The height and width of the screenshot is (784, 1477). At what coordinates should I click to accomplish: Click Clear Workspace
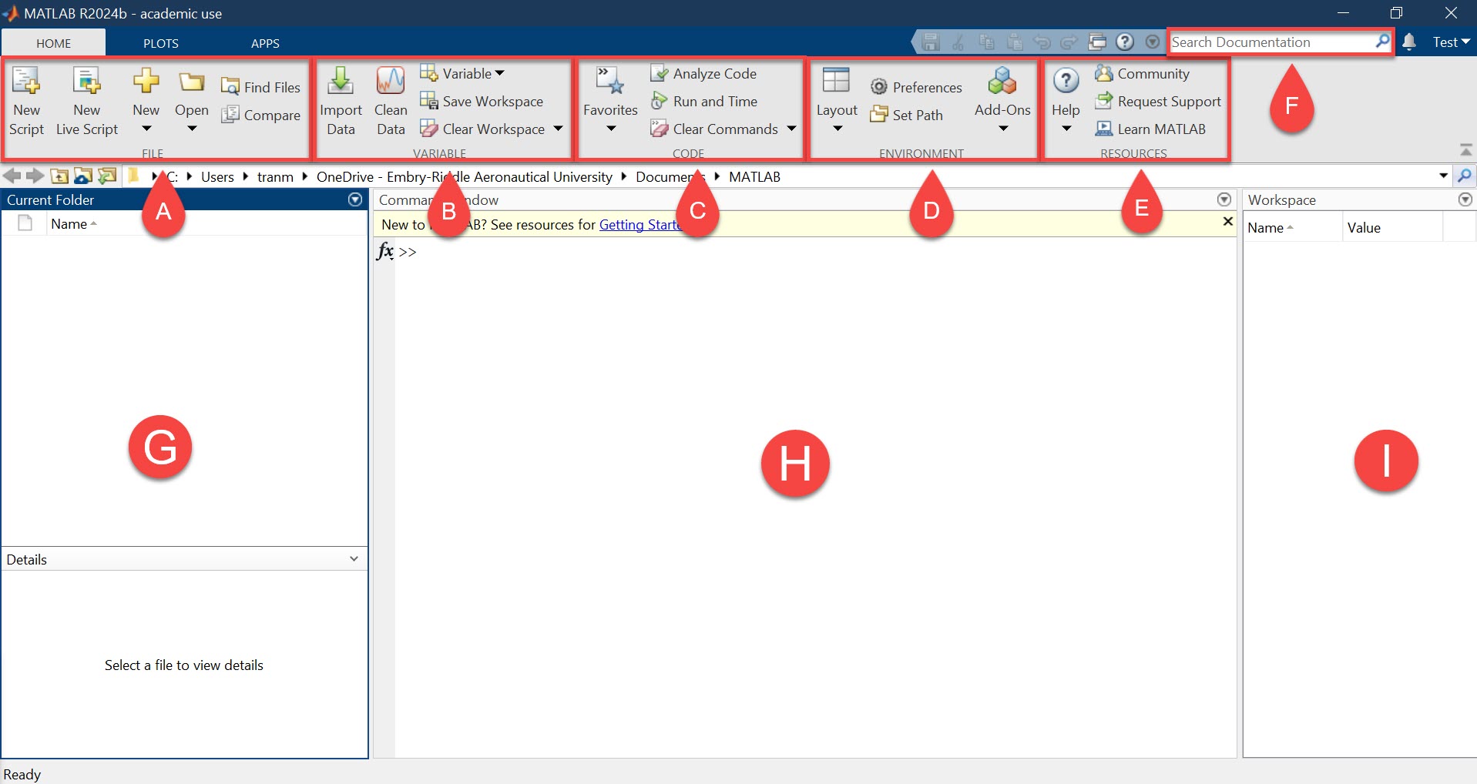coord(483,129)
